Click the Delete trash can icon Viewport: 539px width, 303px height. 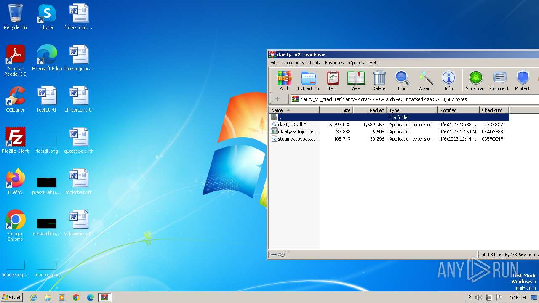pyautogui.click(x=379, y=80)
